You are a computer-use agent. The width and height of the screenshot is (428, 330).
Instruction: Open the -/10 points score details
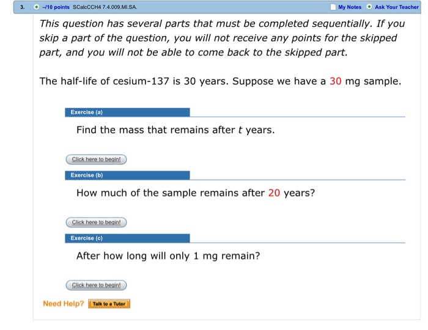[56, 7]
